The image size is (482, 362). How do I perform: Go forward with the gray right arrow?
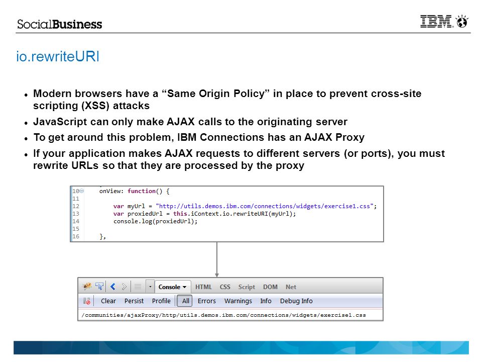click(x=124, y=287)
